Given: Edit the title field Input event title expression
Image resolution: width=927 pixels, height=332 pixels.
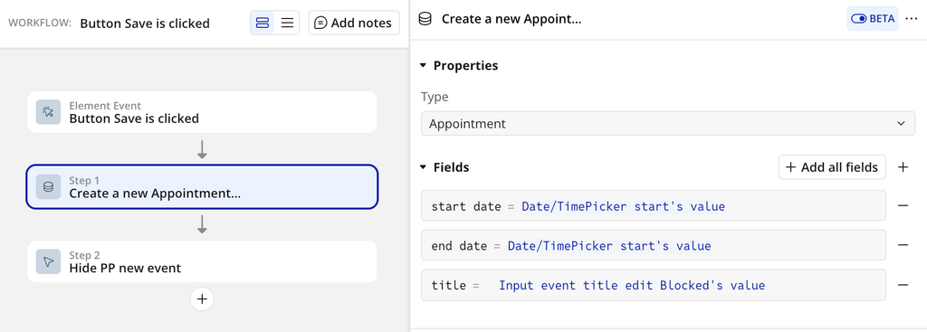Looking at the screenshot, I should click(x=632, y=285).
